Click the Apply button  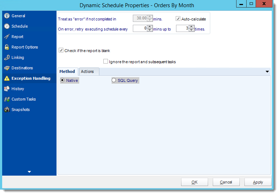point(258,182)
